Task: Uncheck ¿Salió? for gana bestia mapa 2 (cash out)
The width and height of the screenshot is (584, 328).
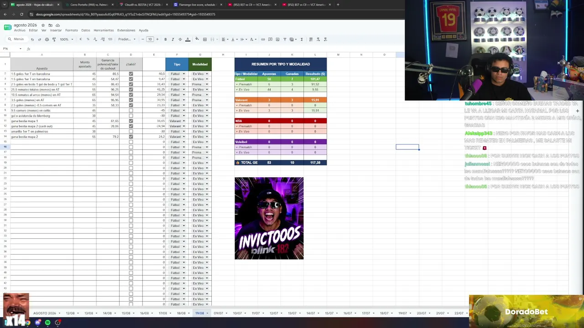Action: pos(131,126)
